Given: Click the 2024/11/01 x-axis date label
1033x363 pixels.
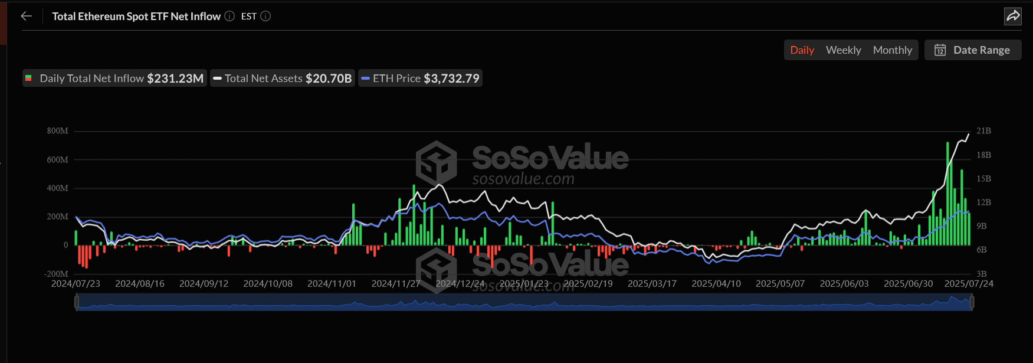Looking at the screenshot, I should pyautogui.click(x=332, y=284).
